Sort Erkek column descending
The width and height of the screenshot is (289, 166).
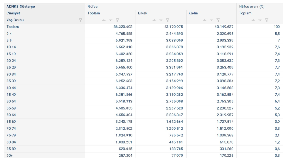pyautogui.click(x=161, y=20)
